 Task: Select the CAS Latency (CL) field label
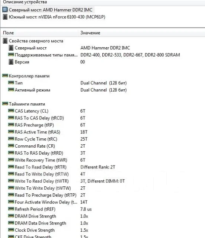pos(31,111)
